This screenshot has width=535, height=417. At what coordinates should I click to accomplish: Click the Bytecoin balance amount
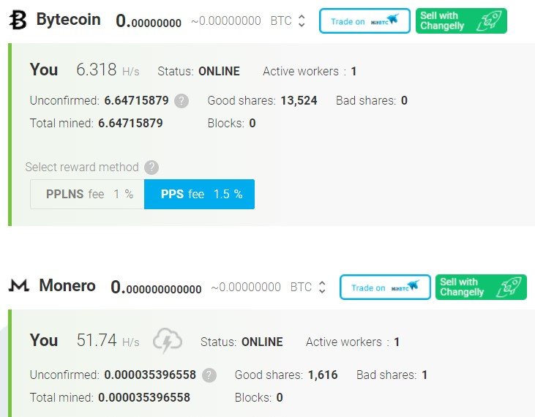pos(149,22)
